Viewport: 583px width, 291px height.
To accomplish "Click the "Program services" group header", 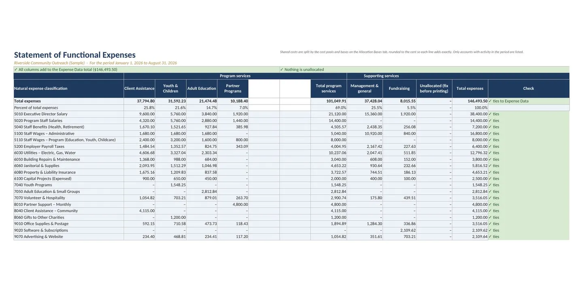I will pos(235,76).
